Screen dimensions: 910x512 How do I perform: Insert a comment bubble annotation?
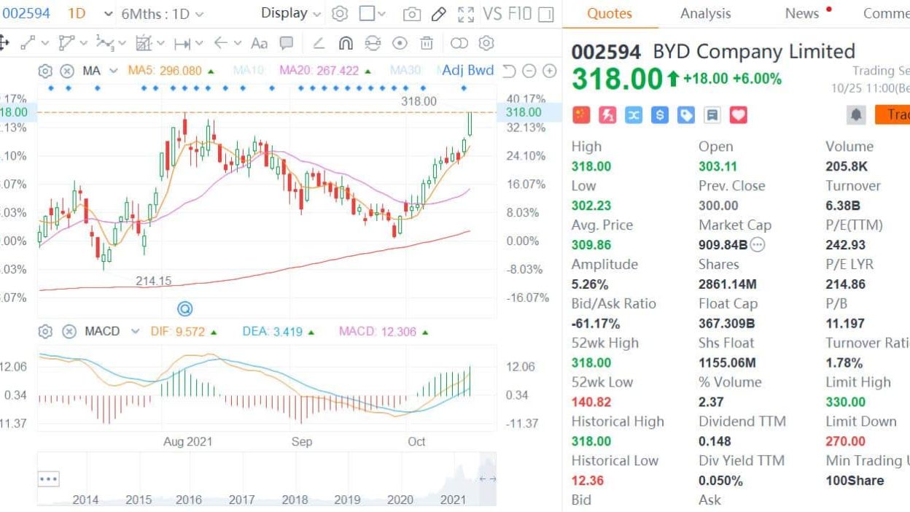click(287, 44)
